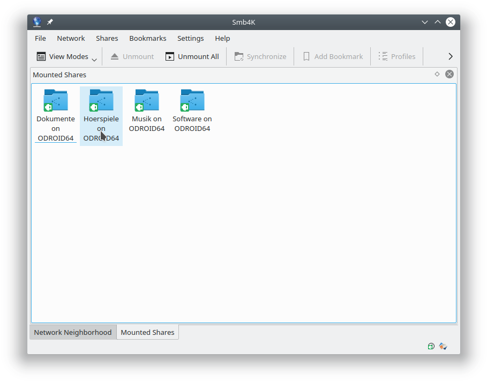Close the Mounted Shares dock panel
487x381 pixels.
point(449,74)
